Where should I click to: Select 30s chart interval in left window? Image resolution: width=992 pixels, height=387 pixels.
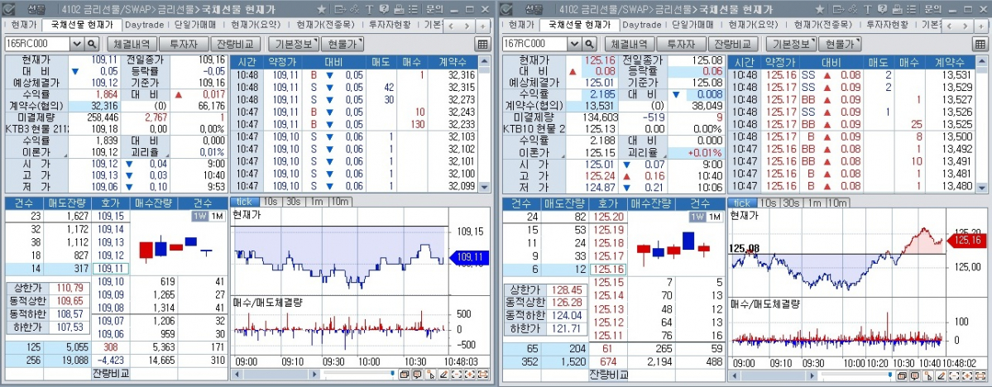click(294, 203)
